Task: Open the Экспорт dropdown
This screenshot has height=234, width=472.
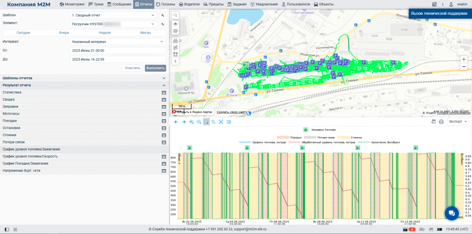Action: (x=458, y=122)
